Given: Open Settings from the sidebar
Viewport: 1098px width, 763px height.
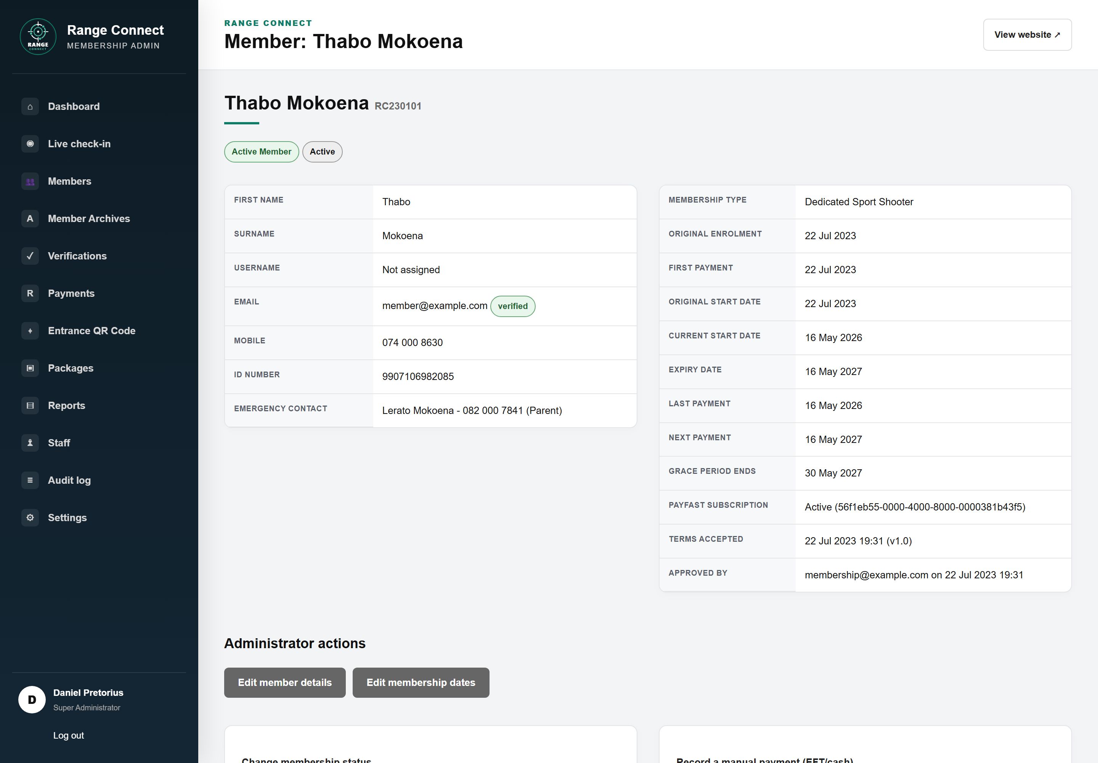Looking at the screenshot, I should [x=67, y=518].
